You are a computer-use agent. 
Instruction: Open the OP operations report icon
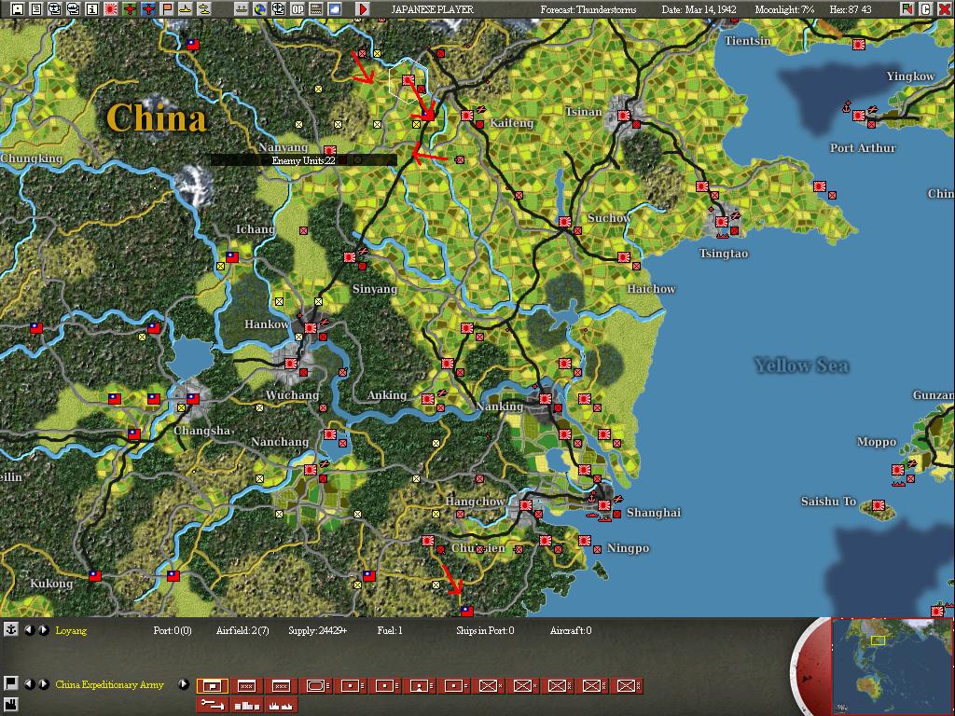pos(298,9)
